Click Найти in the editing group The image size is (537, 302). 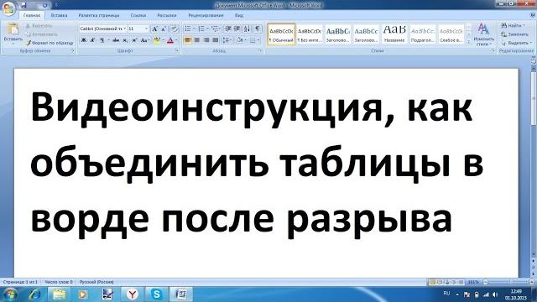coord(513,25)
